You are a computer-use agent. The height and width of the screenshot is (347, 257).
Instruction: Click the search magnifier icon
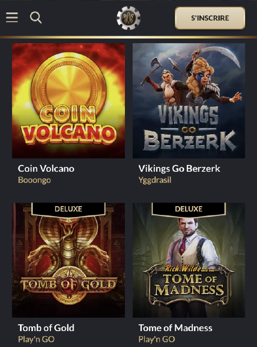pyautogui.click(x=35, y=17)
